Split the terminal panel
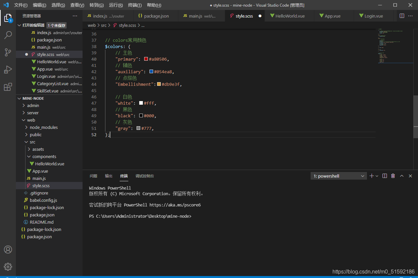418x278 pixels. pos(385,176)
